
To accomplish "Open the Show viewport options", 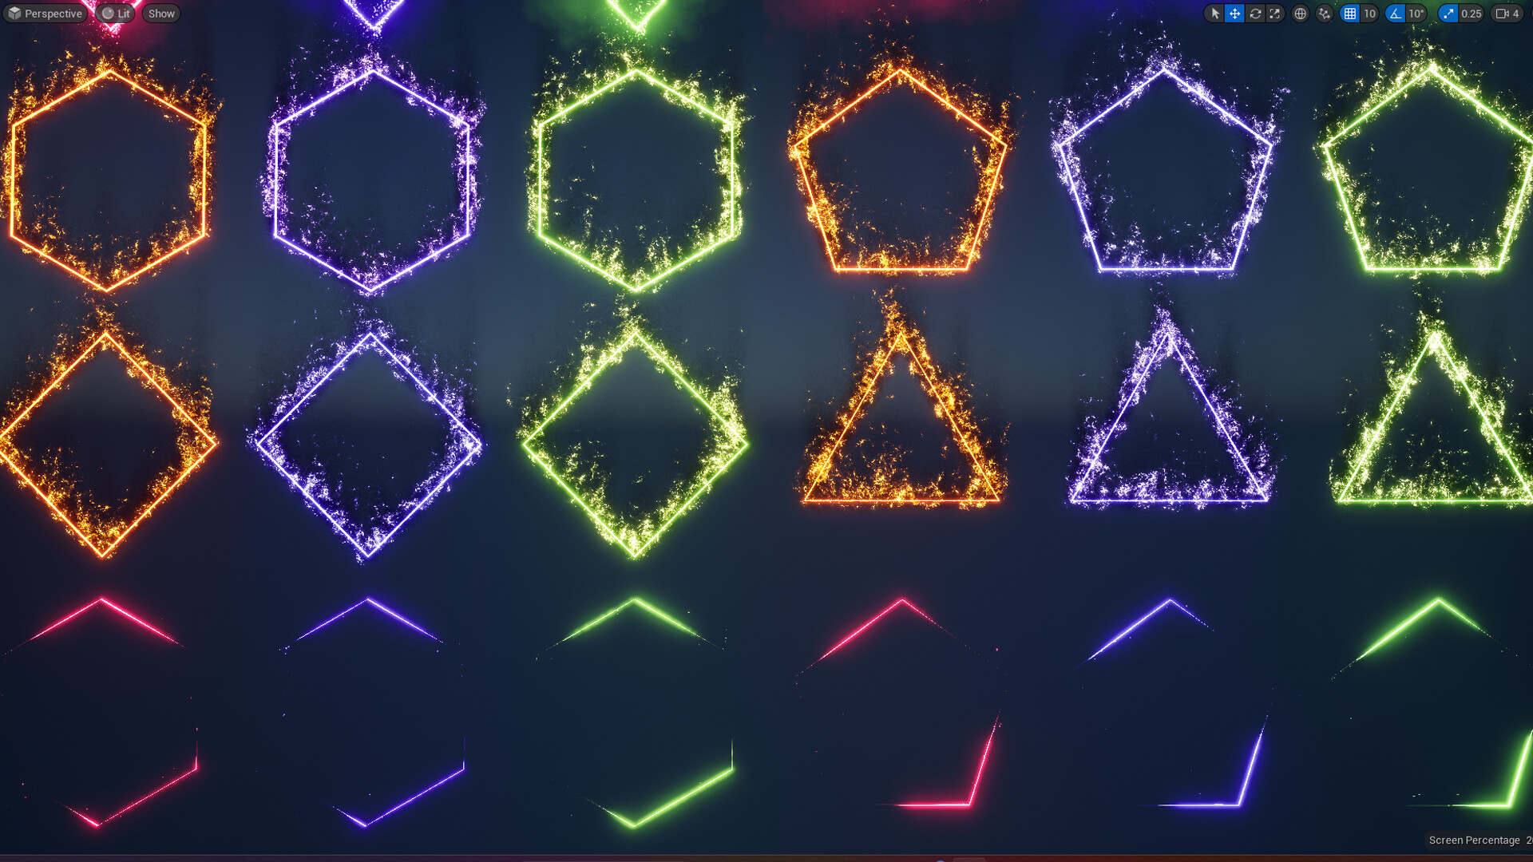I will (161, 13).
